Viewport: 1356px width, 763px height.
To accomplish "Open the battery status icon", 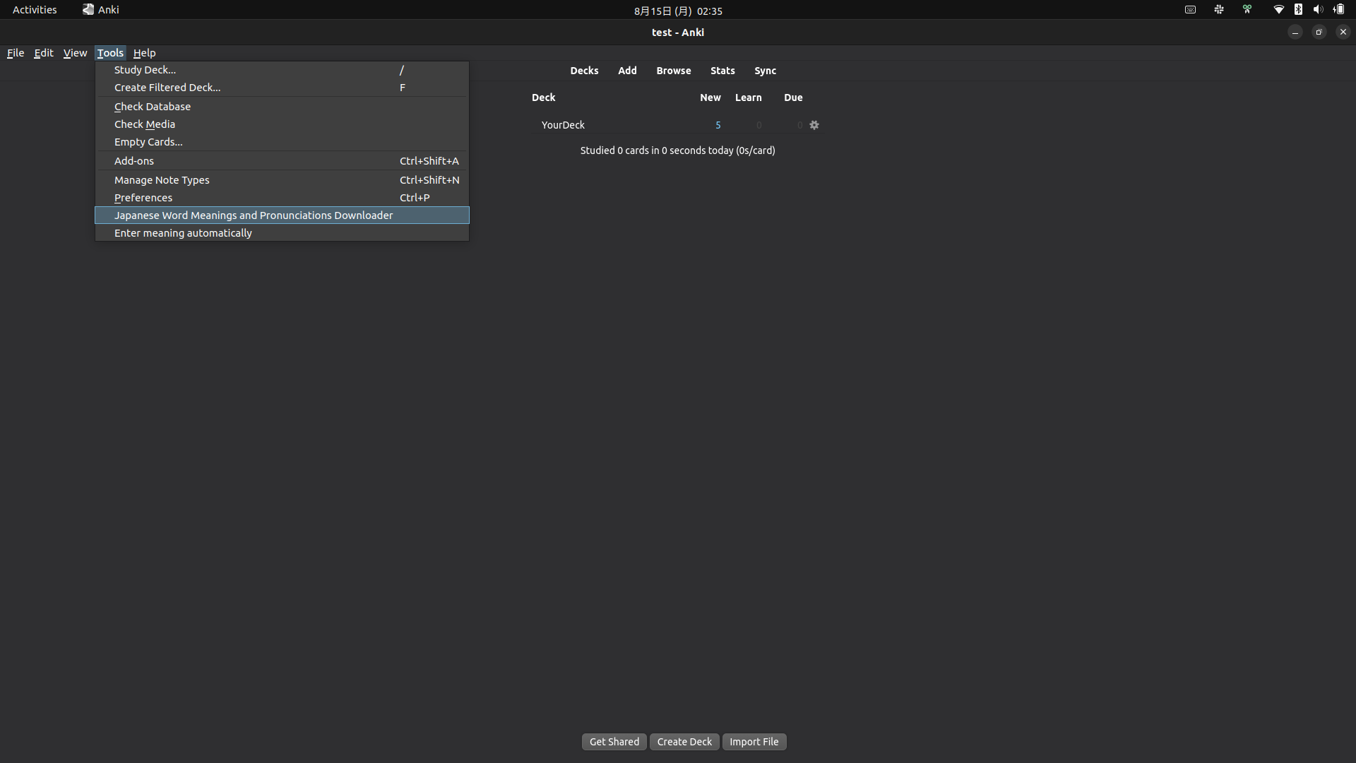I will (1338, 10).
